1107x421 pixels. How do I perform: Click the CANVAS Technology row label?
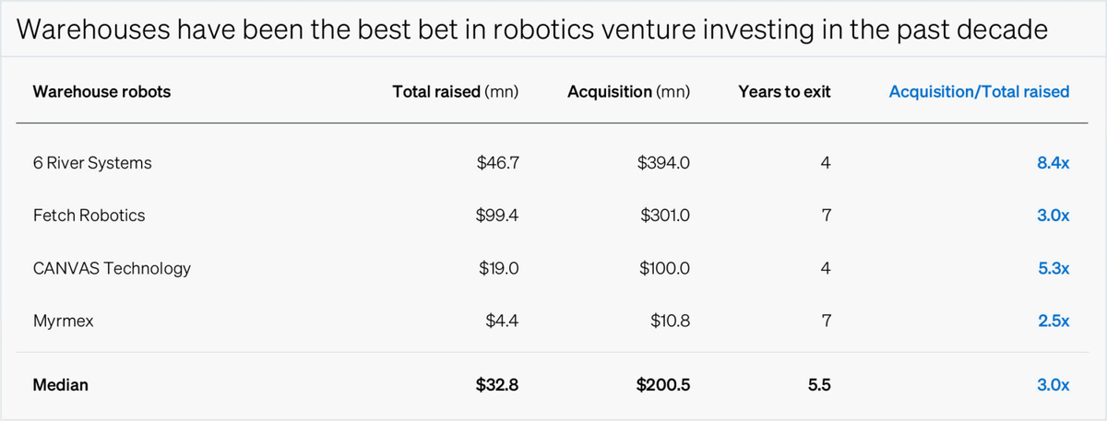tap(112, 269)
